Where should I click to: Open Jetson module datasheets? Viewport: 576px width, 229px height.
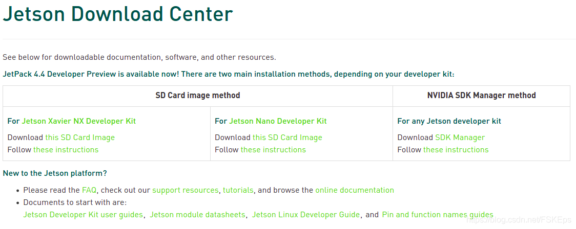tap(198, 215)
